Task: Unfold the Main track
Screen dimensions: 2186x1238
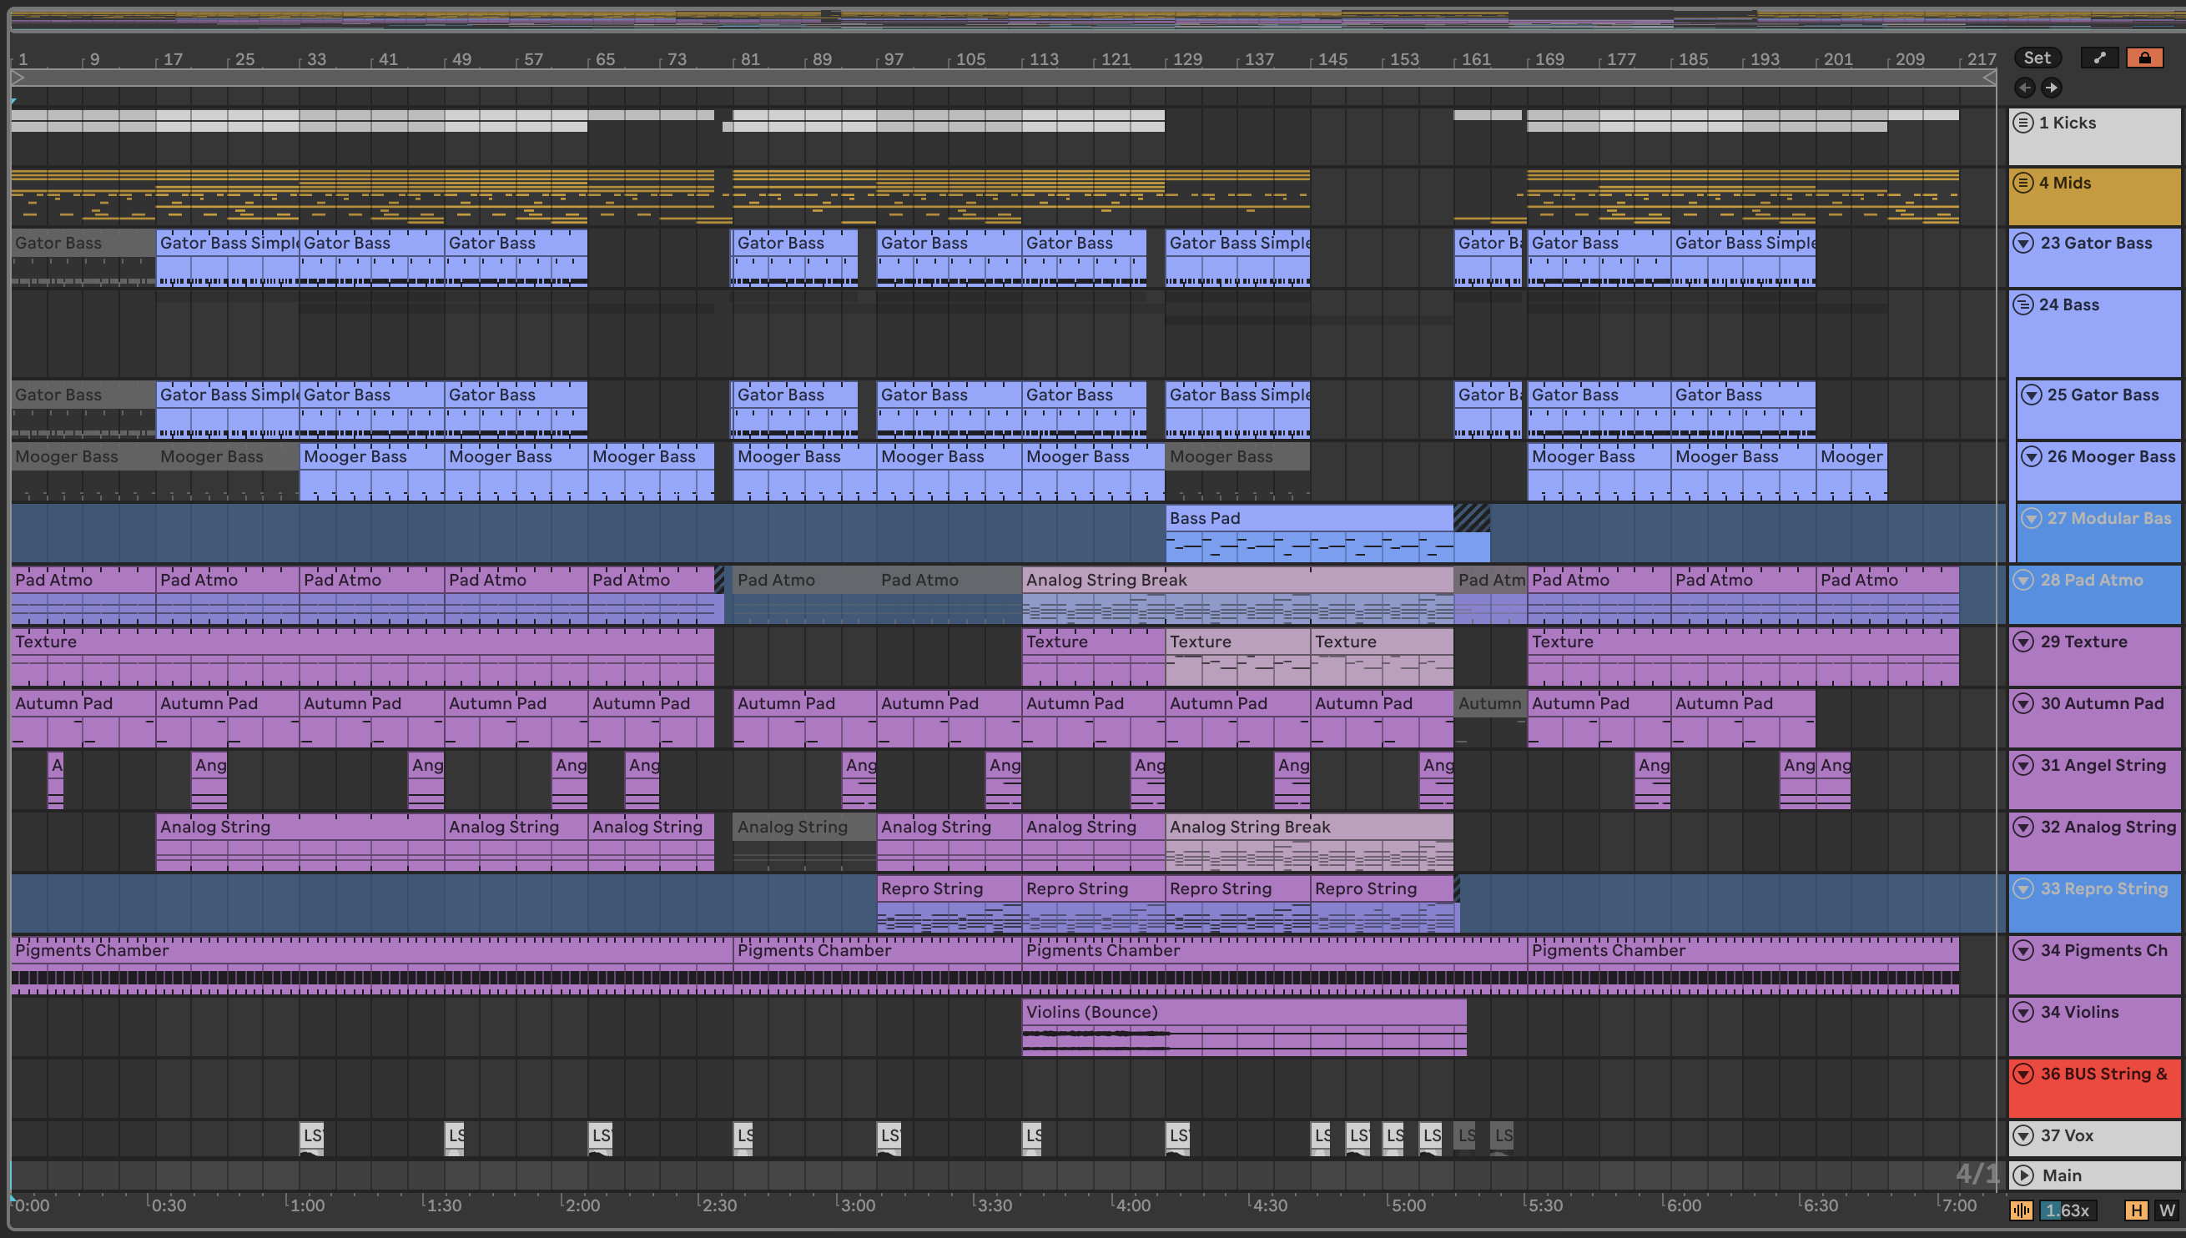Action: pyautogui.click(x=2023, y=1175)
